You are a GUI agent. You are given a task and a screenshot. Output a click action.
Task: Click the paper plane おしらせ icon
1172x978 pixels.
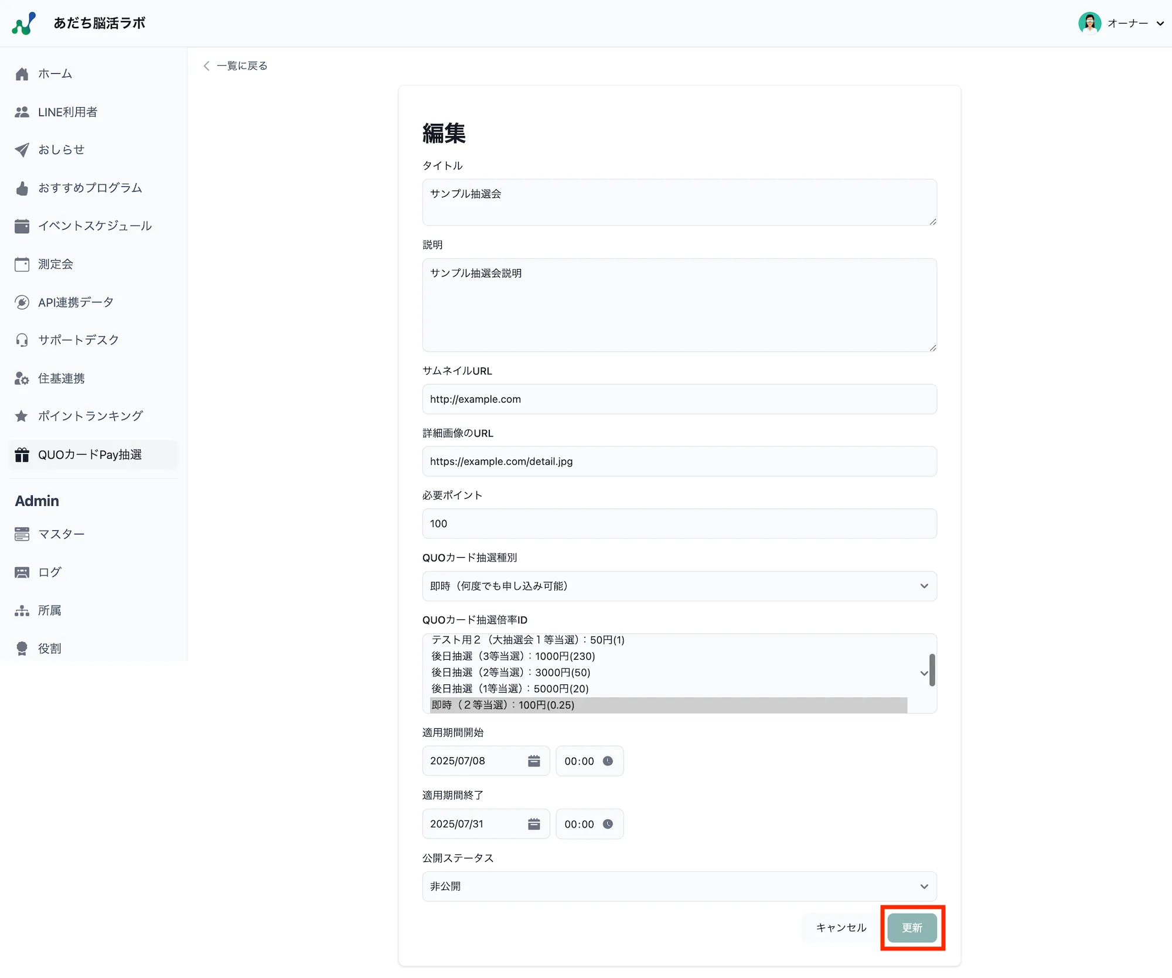point(22,150)
